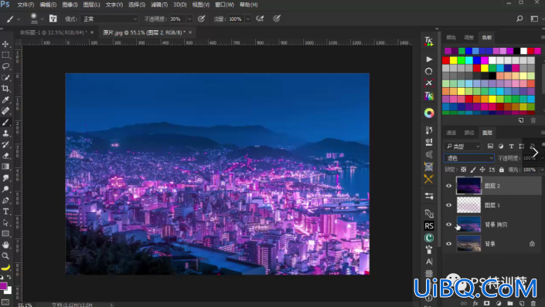This screenshot has height=307, width=545.
Task: Pick the red swatch in swatches panel
Action: pyautogui.click(x=446, y=60)
